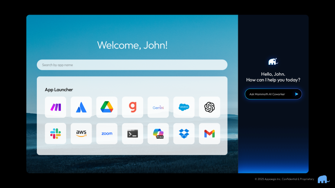Click the blue elephant logo in the footer

tap(323, 179)
